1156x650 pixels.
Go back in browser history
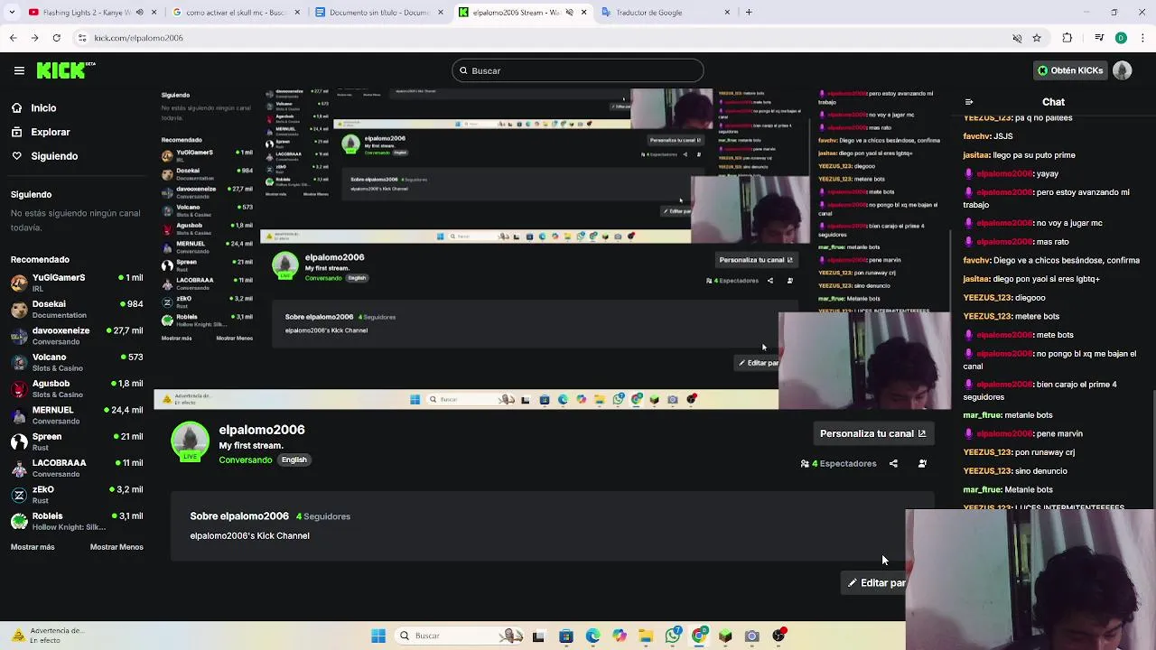point(13,38)
